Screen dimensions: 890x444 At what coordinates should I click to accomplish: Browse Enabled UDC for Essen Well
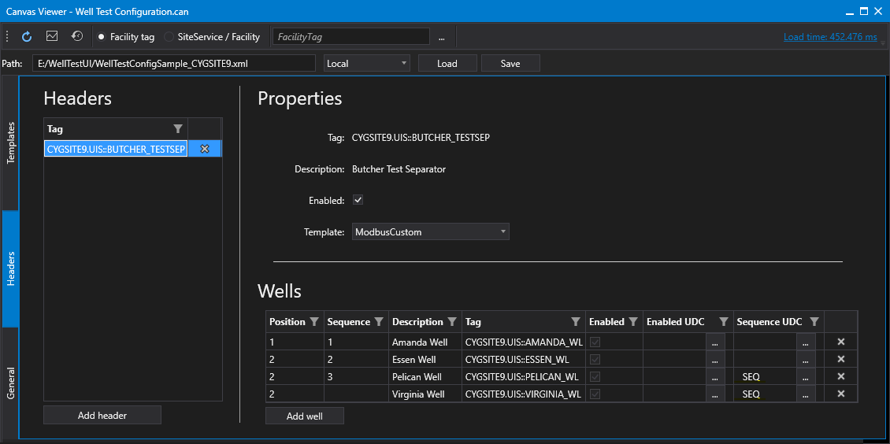pyautogui.click(x=715, y=360)
